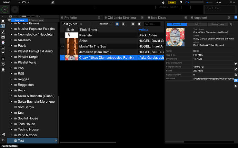Open the computer Explorer icon in sidebar

(x=3, y=48)
